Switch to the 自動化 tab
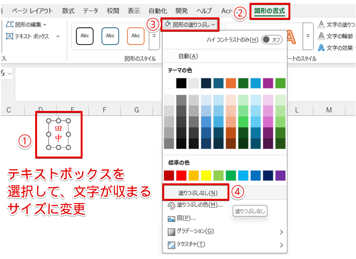This screenshot has height=259, width=356. tap(158, 11)
